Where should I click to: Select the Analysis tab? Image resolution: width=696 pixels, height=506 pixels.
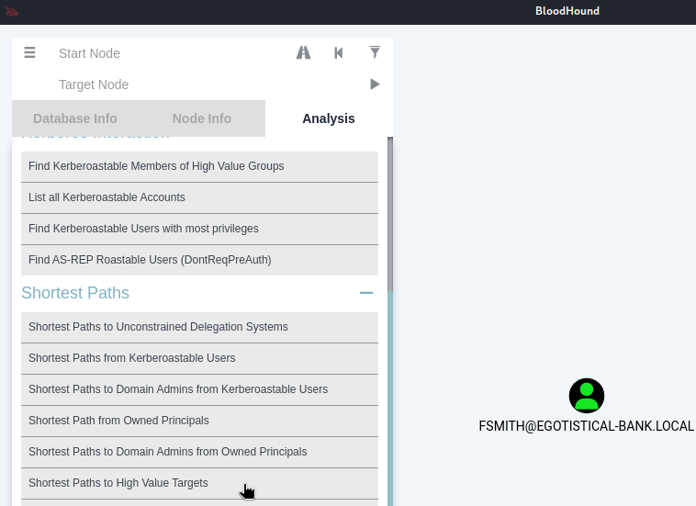[x=329, y=118]
